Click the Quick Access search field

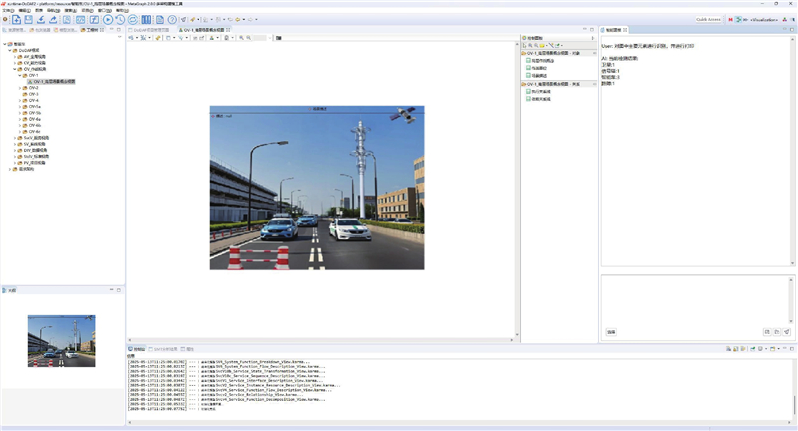click(x=709, y=19)
